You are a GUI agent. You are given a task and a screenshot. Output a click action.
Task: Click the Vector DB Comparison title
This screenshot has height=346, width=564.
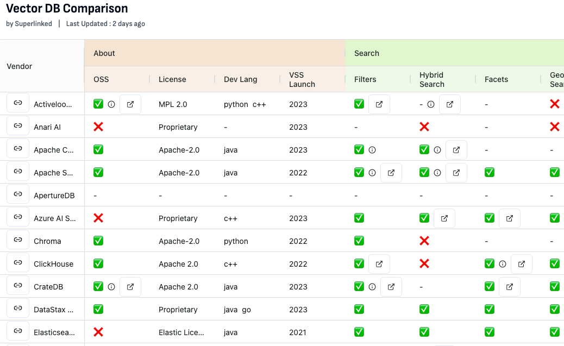click(x=67, y=8)
